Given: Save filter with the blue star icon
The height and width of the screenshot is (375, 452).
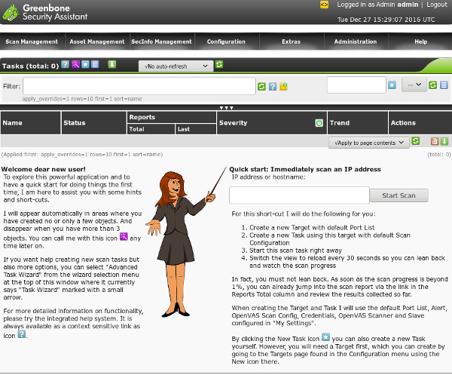Looking at the screenshot, I should tap(392, 85).
